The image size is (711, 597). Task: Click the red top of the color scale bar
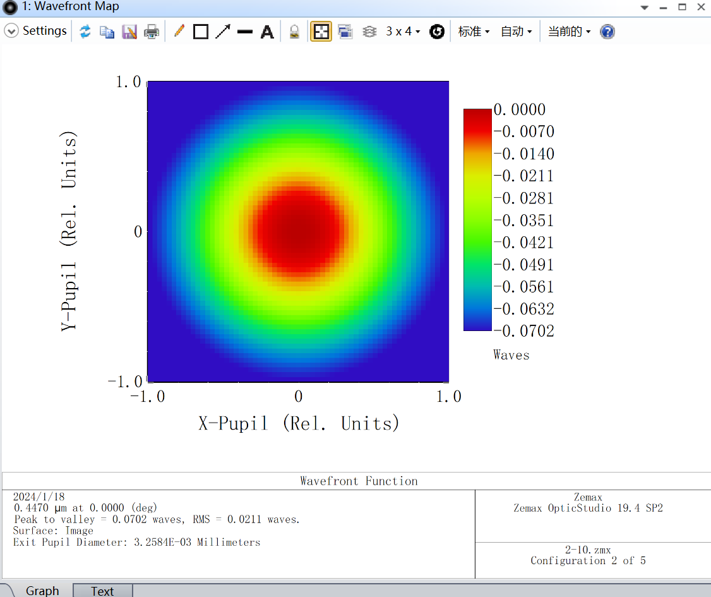[x=477, y=117]
